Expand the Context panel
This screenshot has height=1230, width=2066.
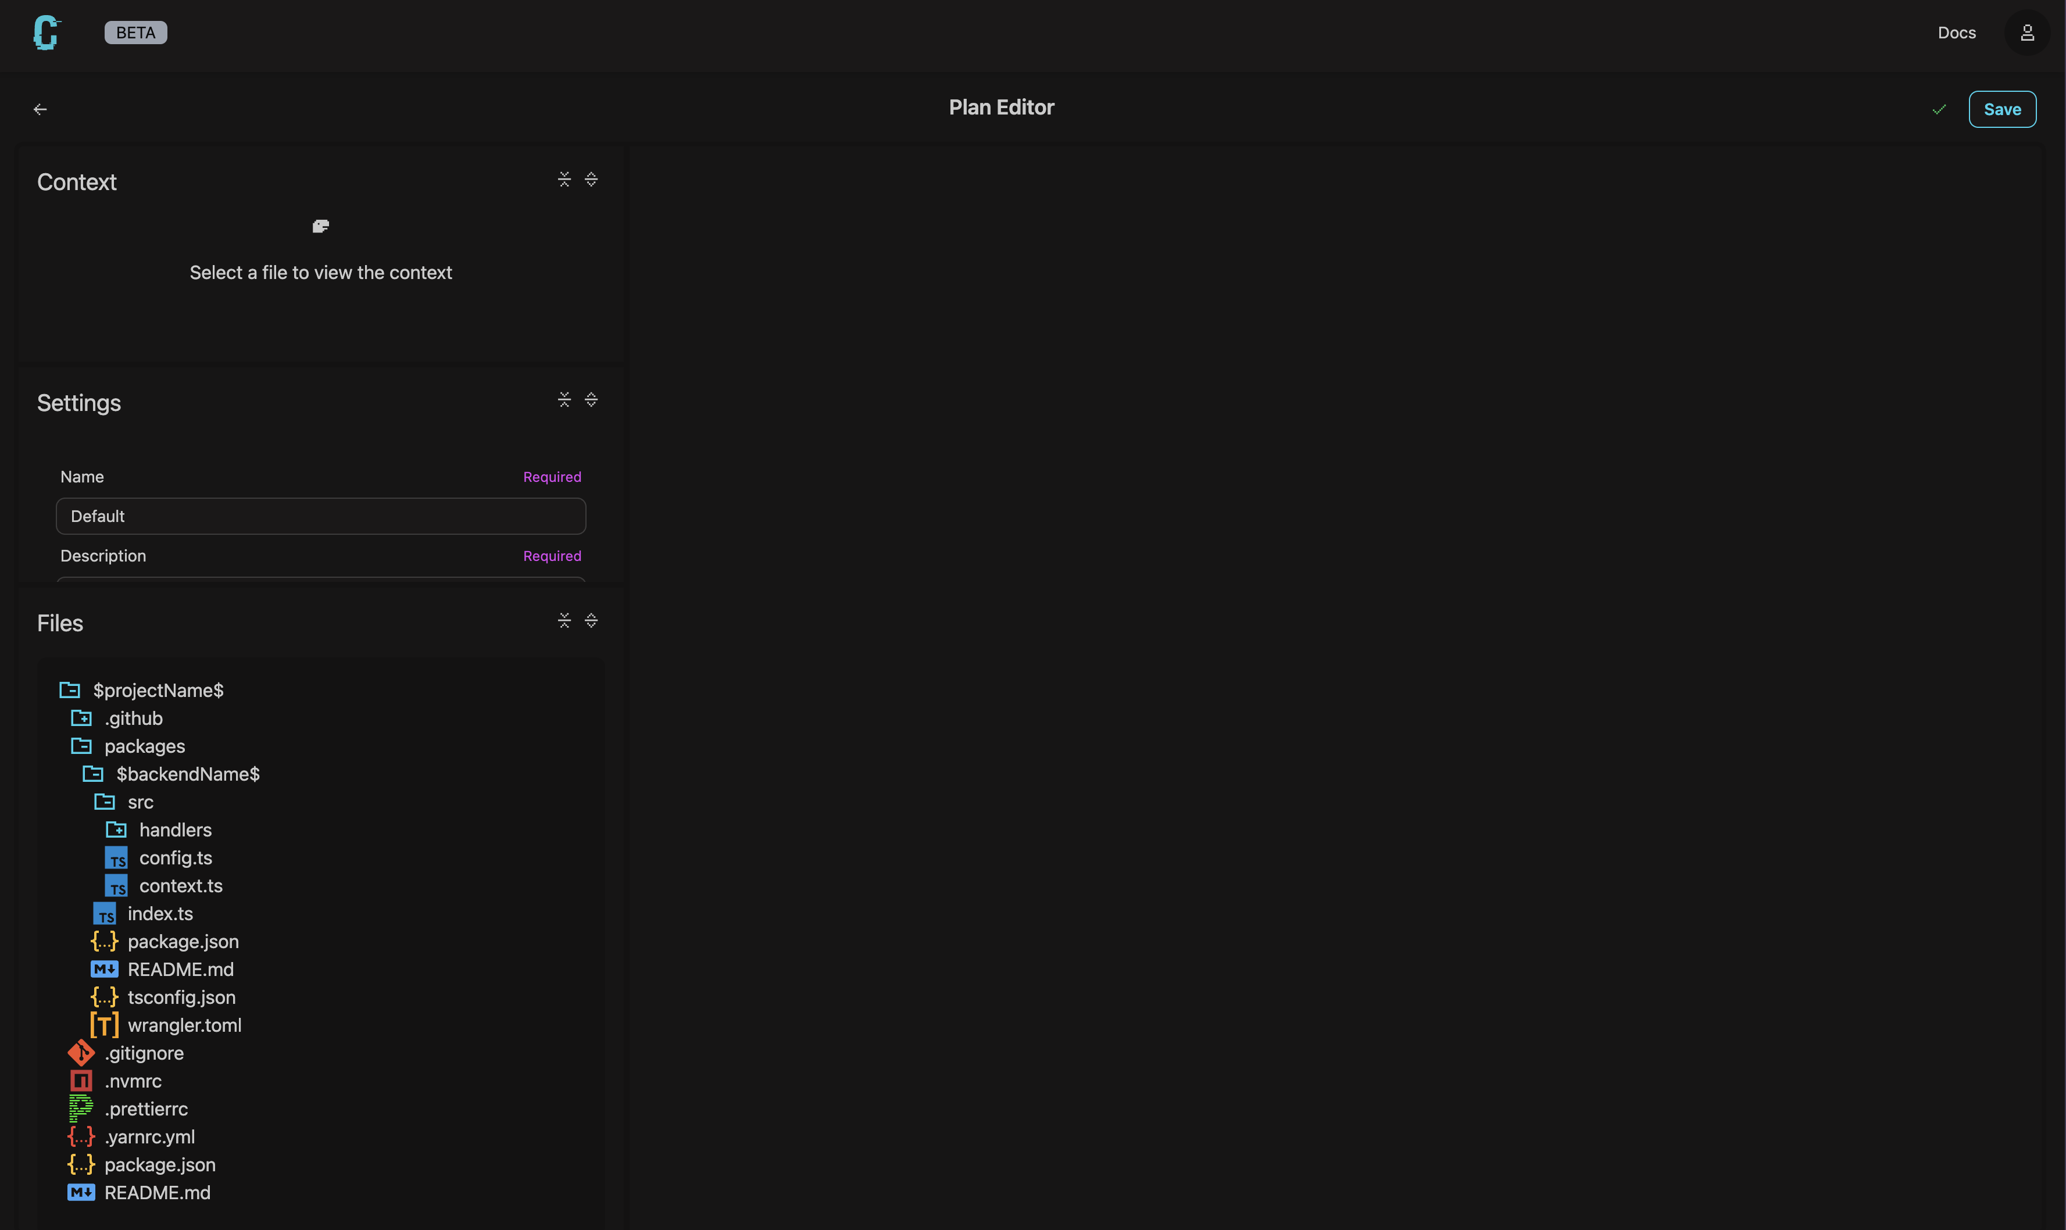[x=591, y=179]
